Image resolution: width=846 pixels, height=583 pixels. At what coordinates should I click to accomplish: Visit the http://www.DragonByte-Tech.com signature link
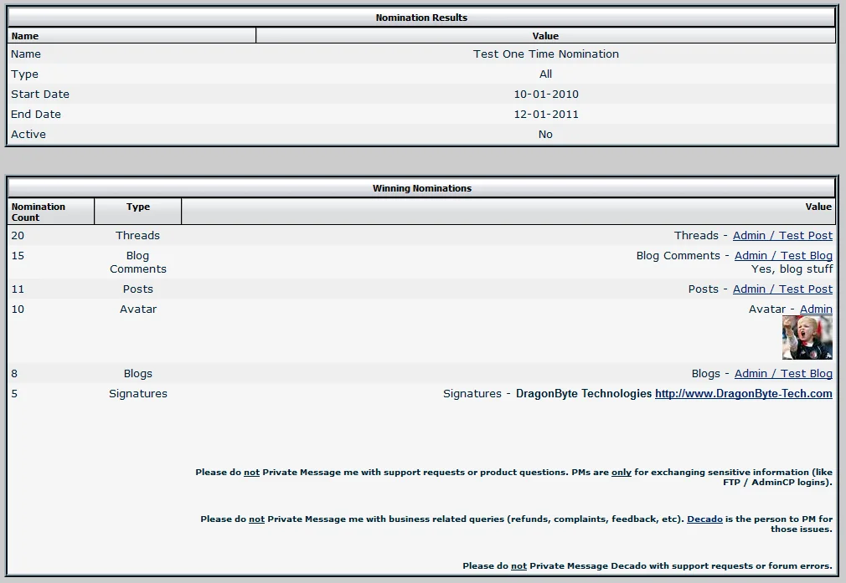point(744,393)
